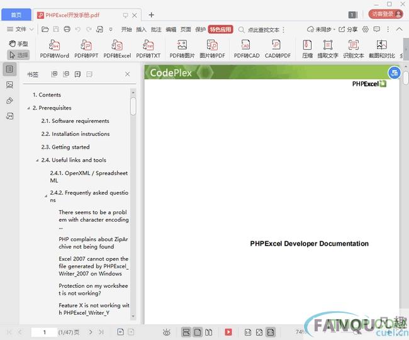Jump to the last page arrow
409x340 pixels.
(101, 332)
